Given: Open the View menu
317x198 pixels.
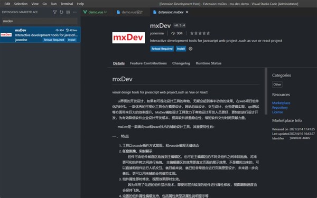Looking at the screenshot, I should [x=35, y=4].
